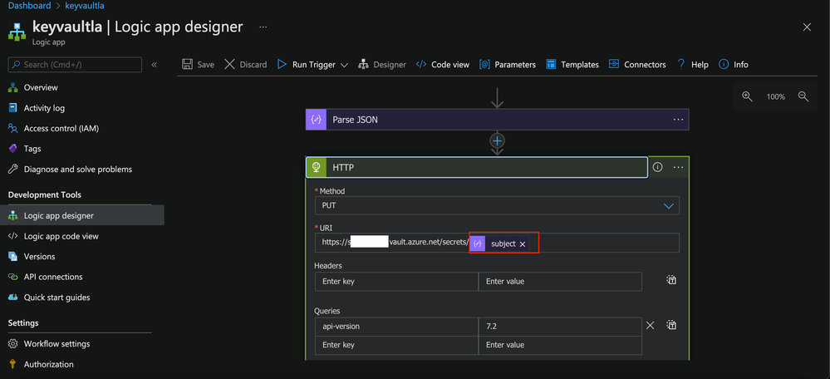
Task: Click the empty Queries value field
Action: [x=560, y=345]
